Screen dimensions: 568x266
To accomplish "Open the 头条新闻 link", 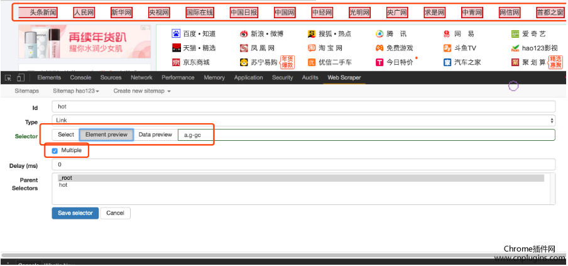I will (43, 13).
